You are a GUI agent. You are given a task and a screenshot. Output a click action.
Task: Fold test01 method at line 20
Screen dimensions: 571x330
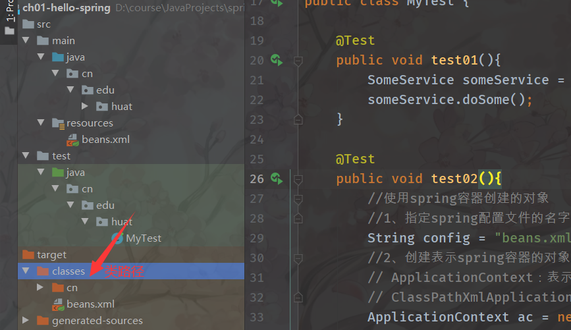click(x=298, y=61)
